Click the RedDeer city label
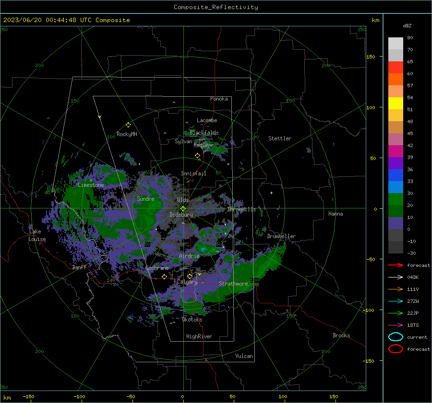The width and height of the screenshot is (432, 403). [x=204, y=145]
